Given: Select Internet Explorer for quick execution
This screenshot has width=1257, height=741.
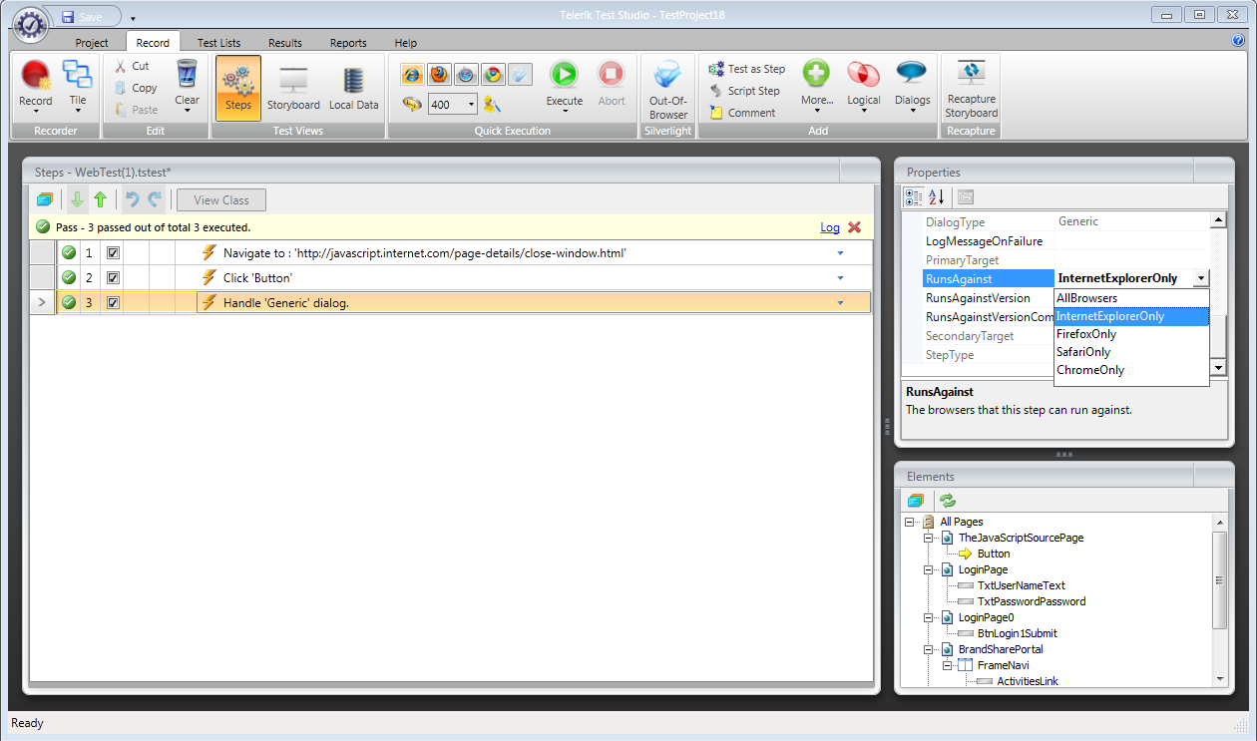Looking at the screenshot, I should tap(413, 75).
